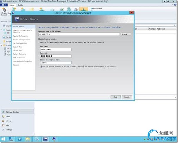Click the Virtual Machine Manager taskbar icon
This screenshot has height=143, width=178.
pyautogui.click(x=45, y=139)
